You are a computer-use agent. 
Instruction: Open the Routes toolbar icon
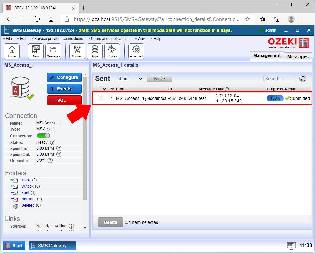click(x=113, y=51)
